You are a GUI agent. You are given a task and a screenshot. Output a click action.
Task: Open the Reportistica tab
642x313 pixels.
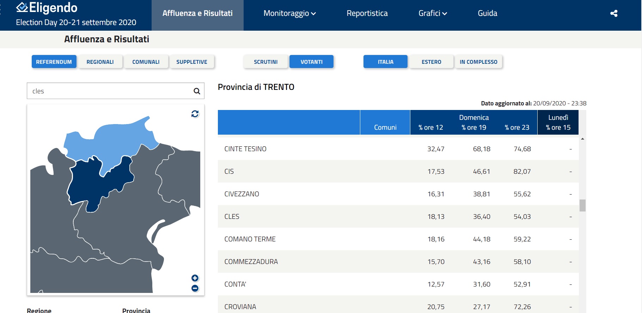pyautogui.click(x=367, y=13)
